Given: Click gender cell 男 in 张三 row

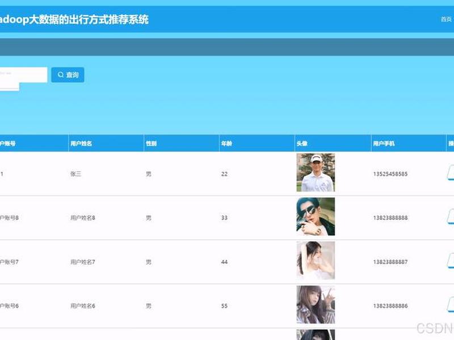Looking at the screenshot, I should click(149, 174).
